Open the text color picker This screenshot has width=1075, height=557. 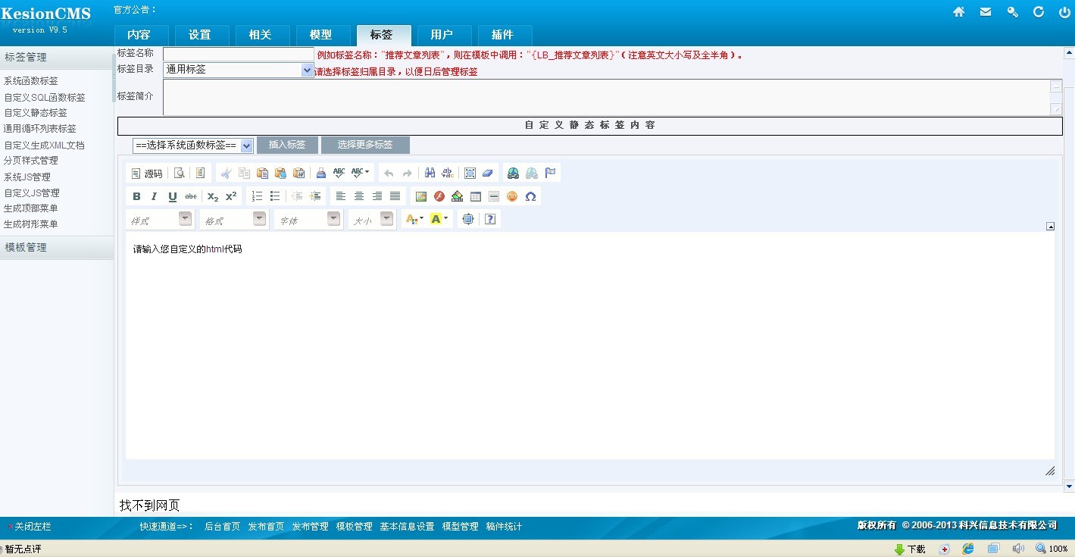pos(415,219)
